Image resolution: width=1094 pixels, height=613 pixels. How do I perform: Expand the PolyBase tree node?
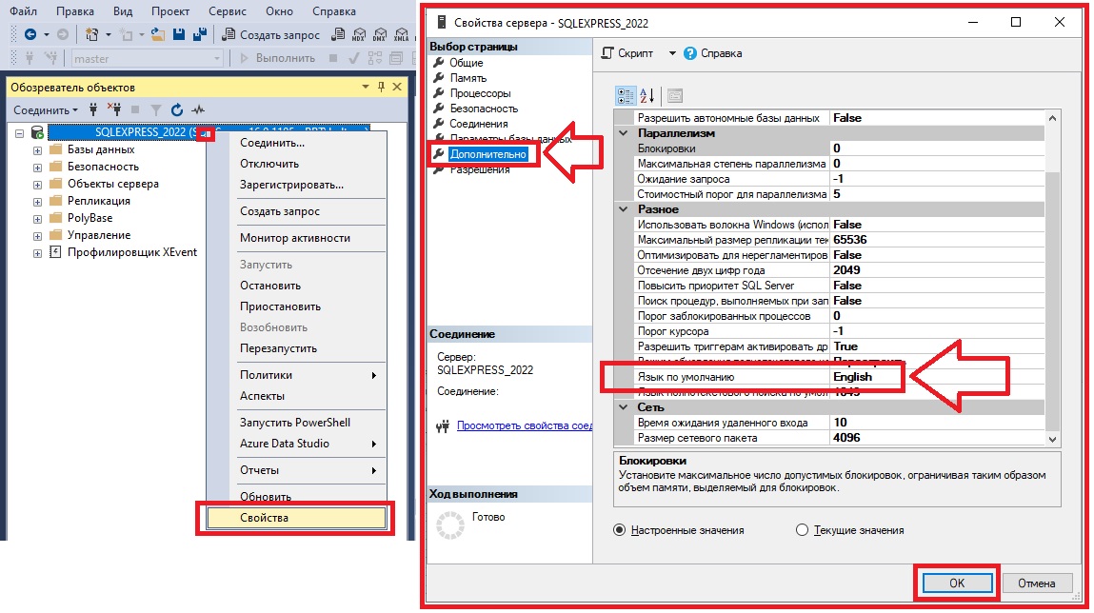point(37,219)
